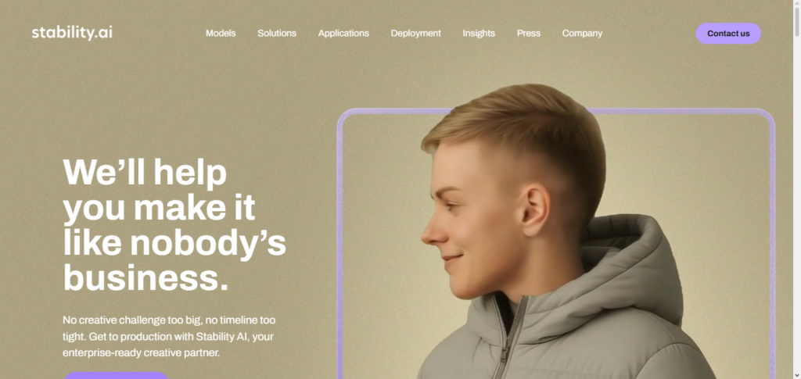
Task: Select the Company nav item
Action: point(582,33)
